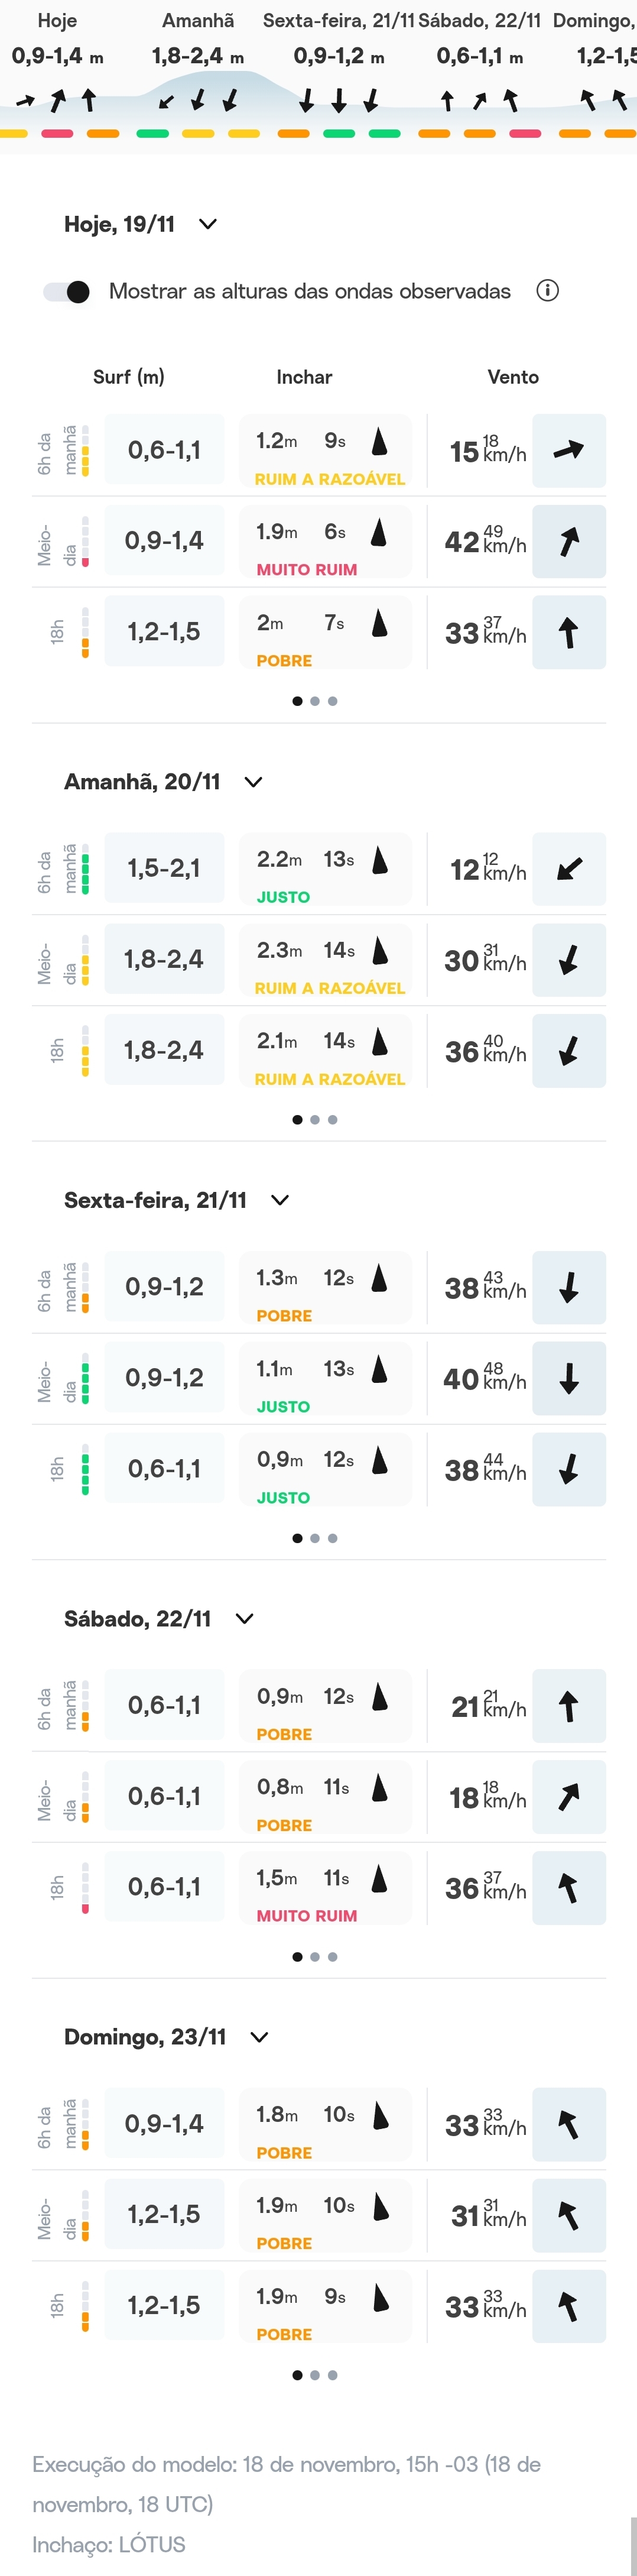The width and height of the screenshot is (637, 2576).
Task: Click the 1,8-2,4 surf height at tomorrow's Meio-dia
Action: [x=164, y=960]
